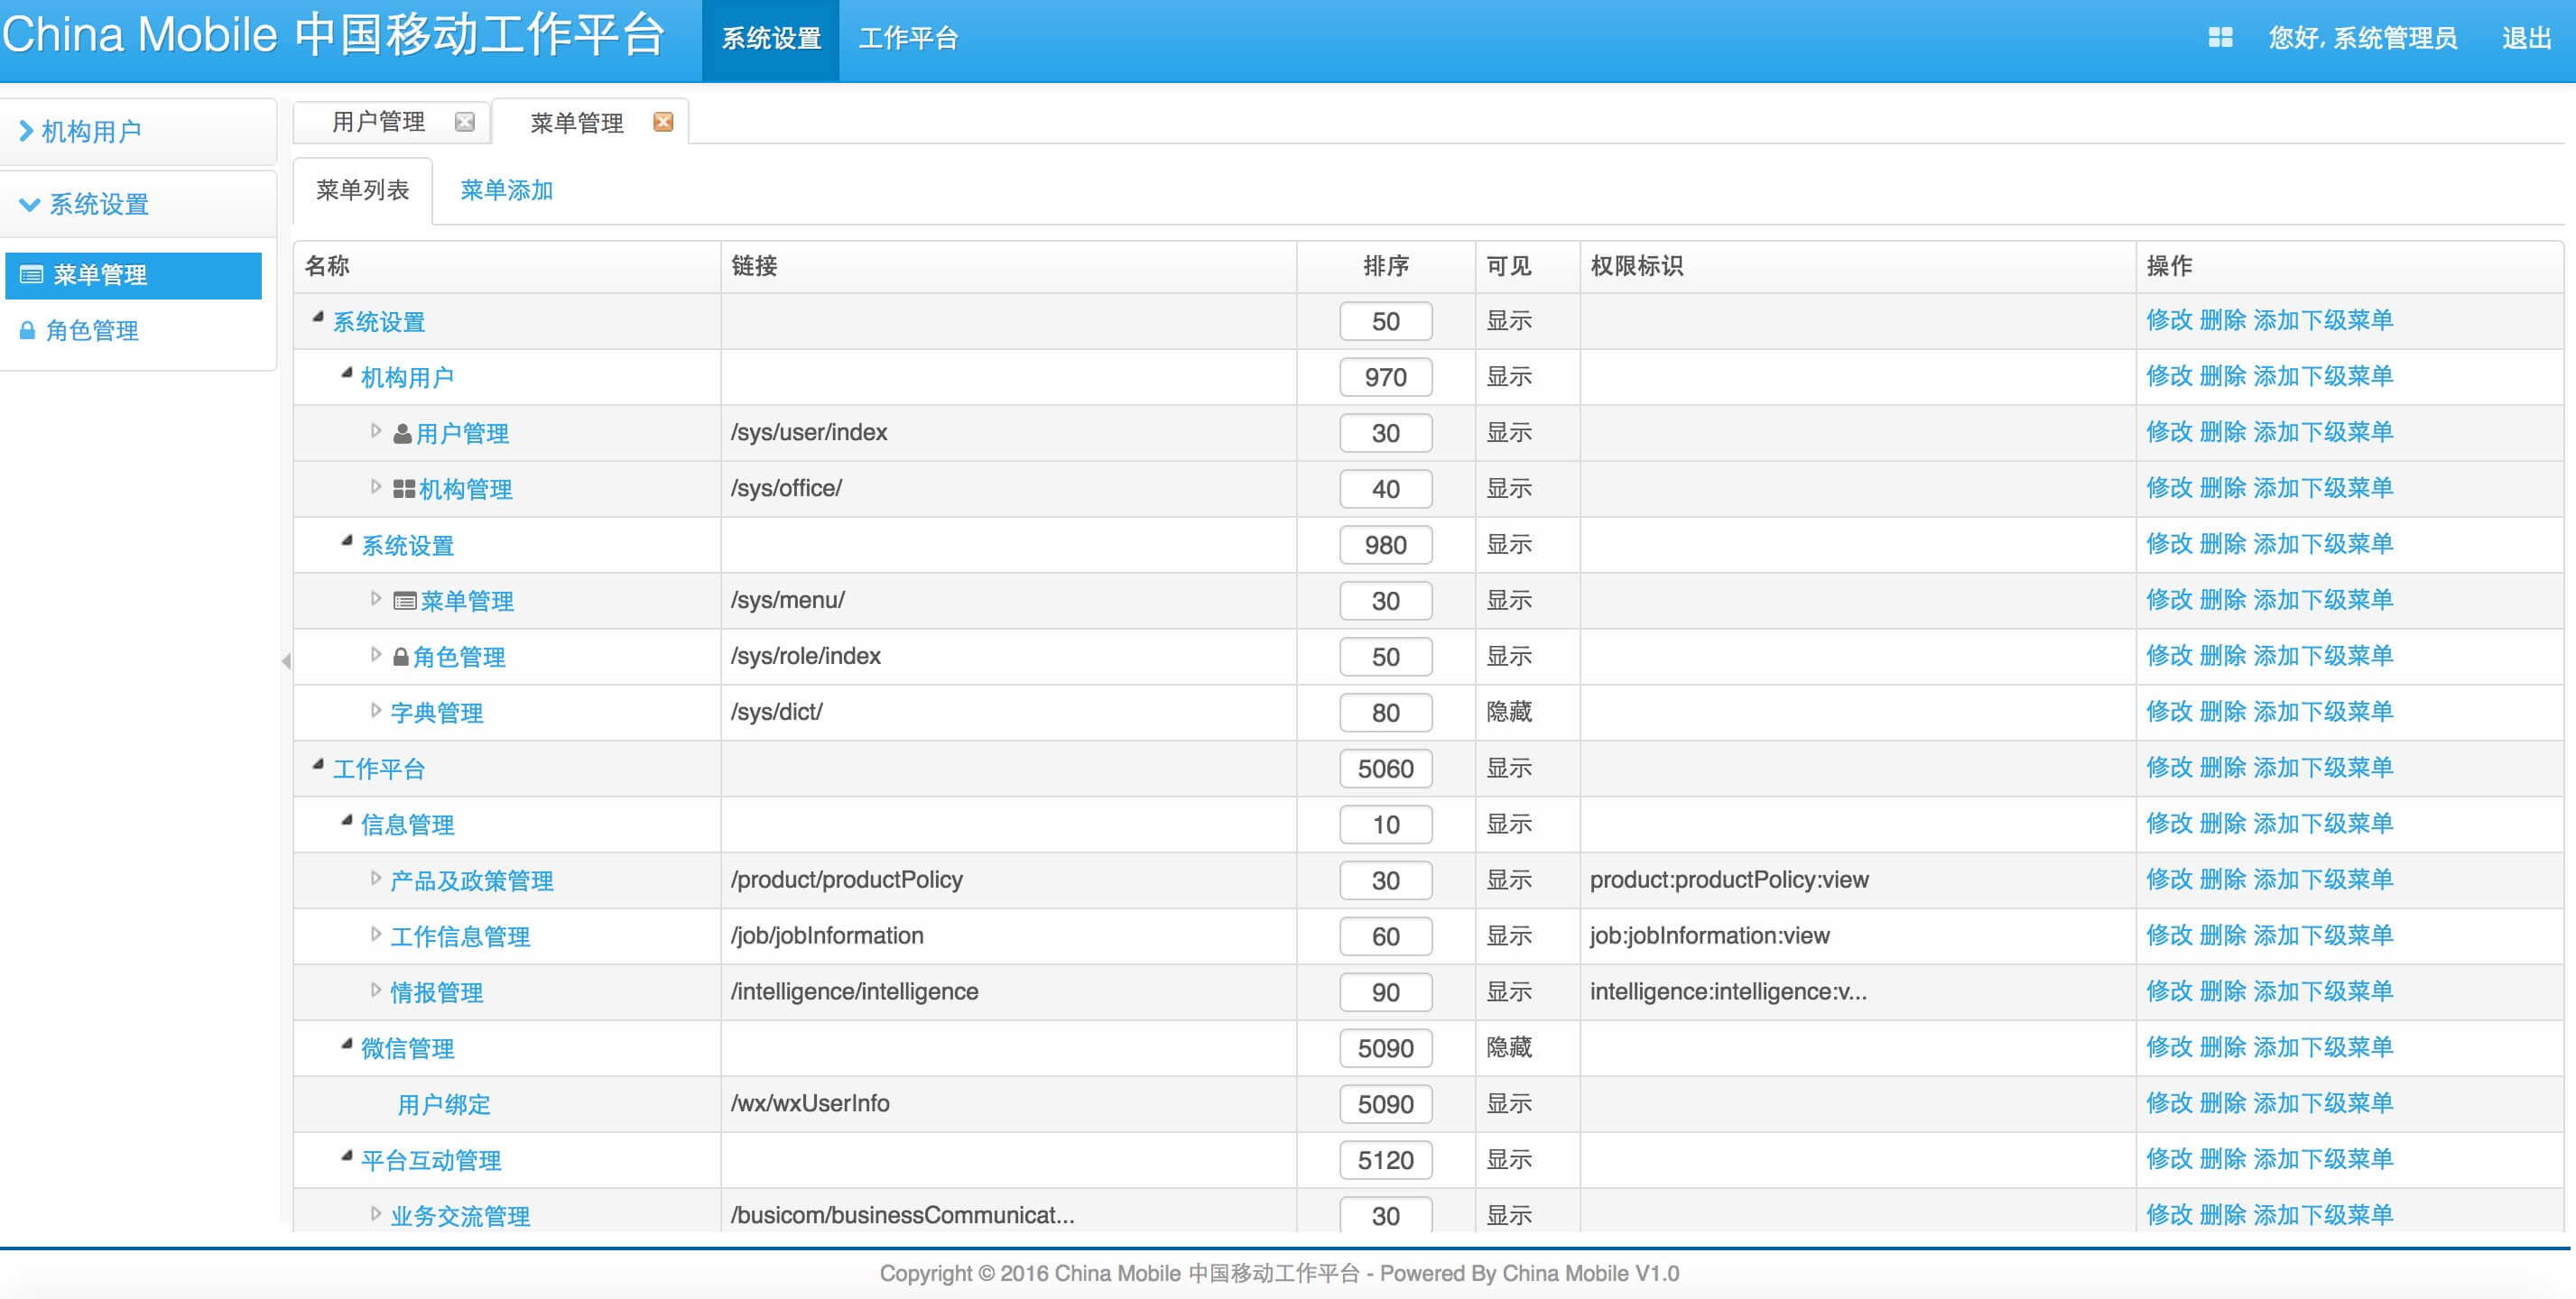This screenshot has width=2576, height=1299.
Task: Click the lock icon beside 角色管理 row
Action: point(401,657)
